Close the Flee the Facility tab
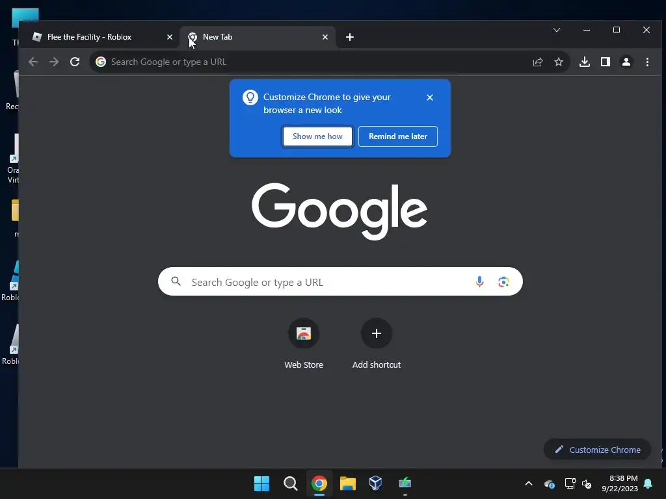The height and width of the screenshot is (499, 666). point(170,37)
